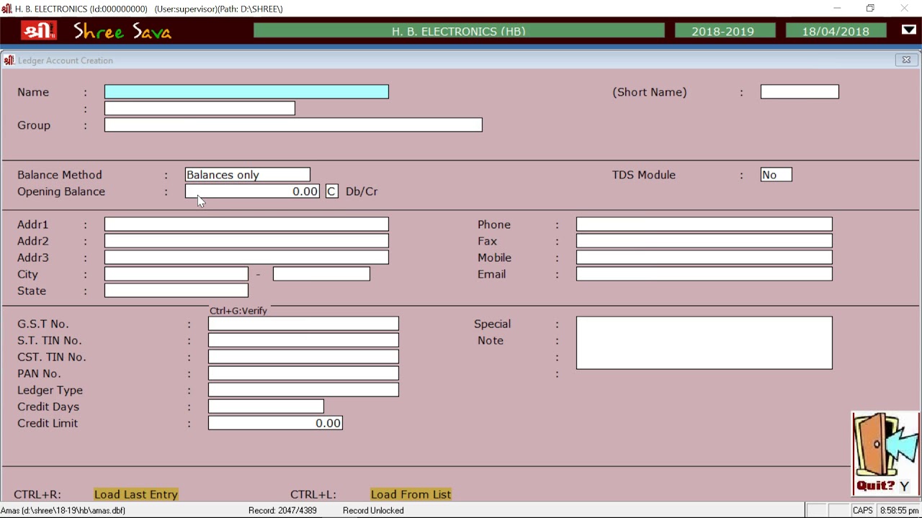Viewport: 922px width, 518px height.
Task: Click the Amas dbf path status text
Action: (63, 510)
